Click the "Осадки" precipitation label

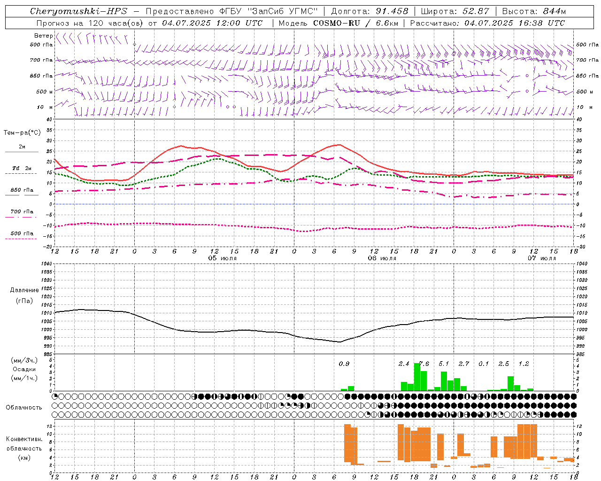pos(24,369)
